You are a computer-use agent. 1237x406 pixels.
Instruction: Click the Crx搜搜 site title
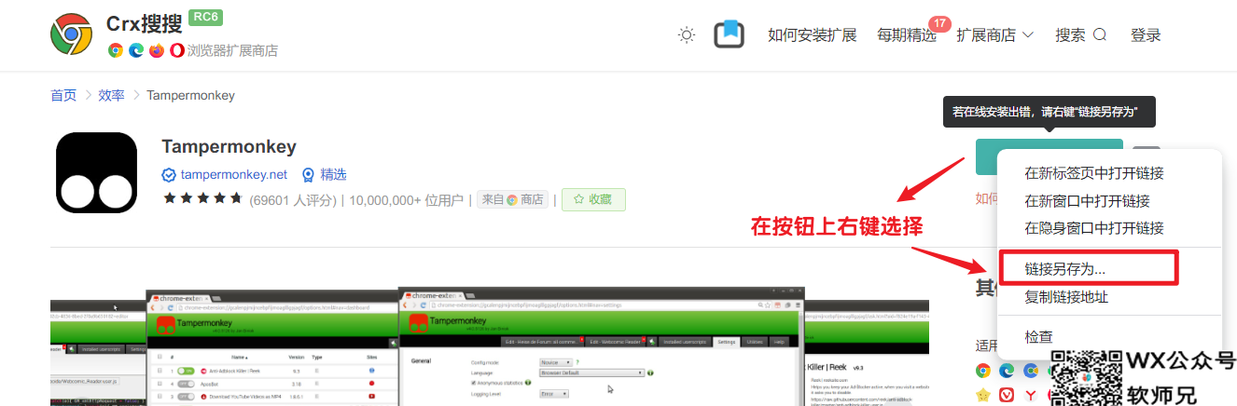pyautogui.click(x=145, y=24)
